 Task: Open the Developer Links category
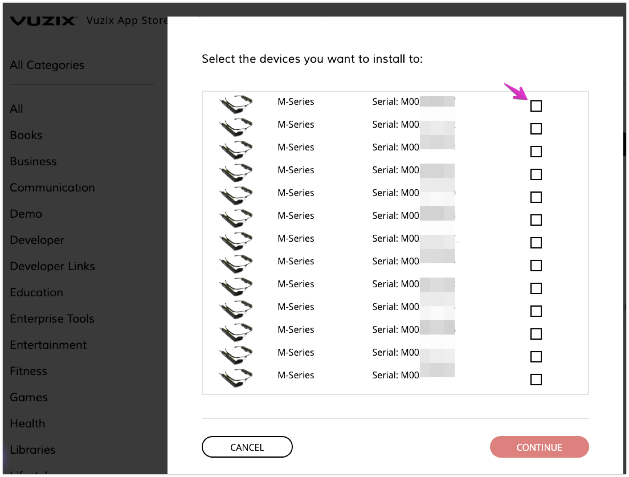[52, 266]
